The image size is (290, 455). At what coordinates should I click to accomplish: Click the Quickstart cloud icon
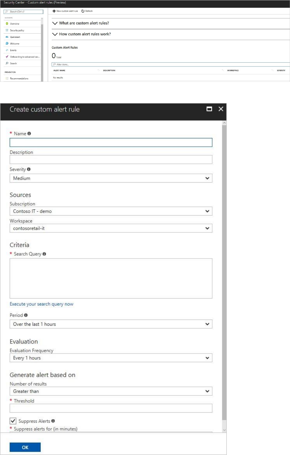[x=7, y=37]
